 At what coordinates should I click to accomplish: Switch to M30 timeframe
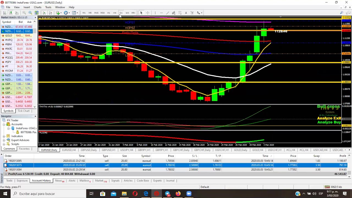click(102, 13)
